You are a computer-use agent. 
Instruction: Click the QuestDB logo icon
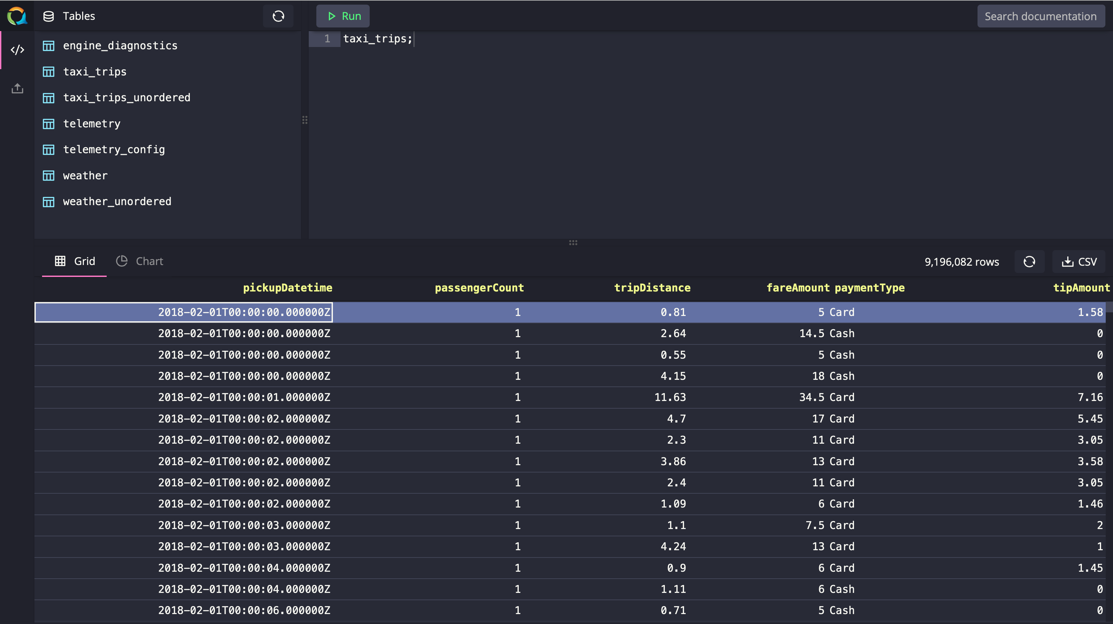pos(17,16)
